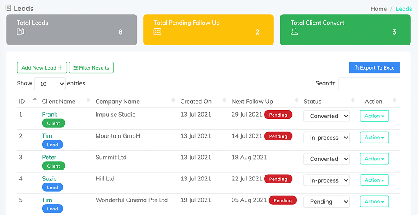Sort by Next Follow Up column sort icon
Image resolution: width=418 pixels, height=215 pixels.
[296, 101]
